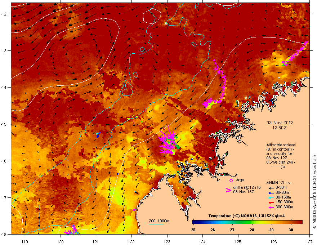The image size is (317, 245).
Task: Click the time label 12:50Z
Action: point(280,128)
